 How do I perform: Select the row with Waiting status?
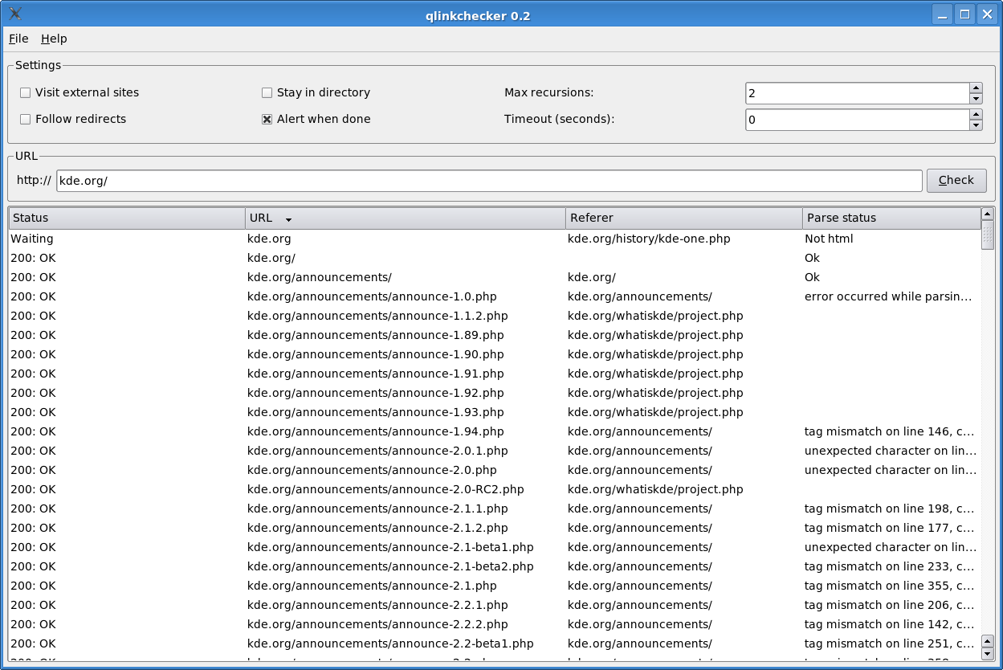(495, 239)
